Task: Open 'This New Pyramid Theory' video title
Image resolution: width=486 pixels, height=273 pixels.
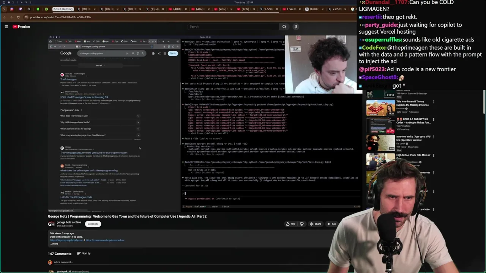Action: click(x=413, y=103)
